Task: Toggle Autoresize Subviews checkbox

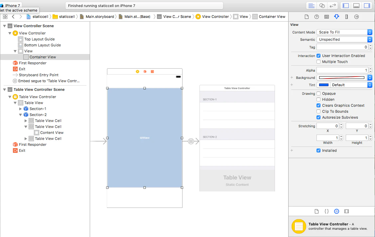Action: (x=318, y=117)
